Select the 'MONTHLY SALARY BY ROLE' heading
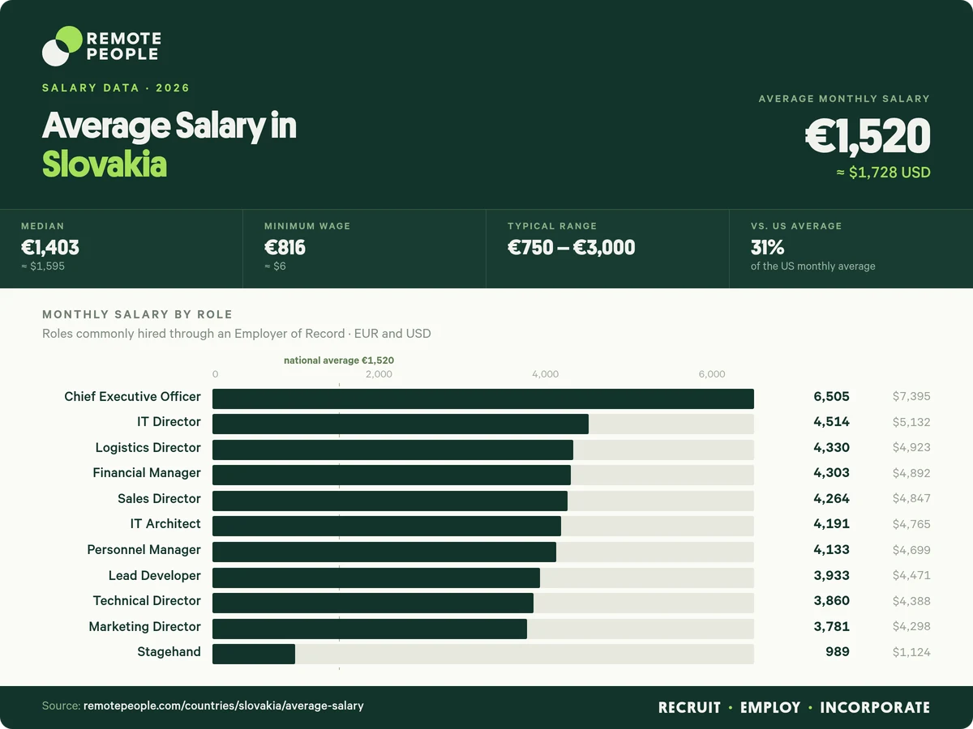Image resolution: width=973 pixels, height=729 pixels. (x=137, y=314)
